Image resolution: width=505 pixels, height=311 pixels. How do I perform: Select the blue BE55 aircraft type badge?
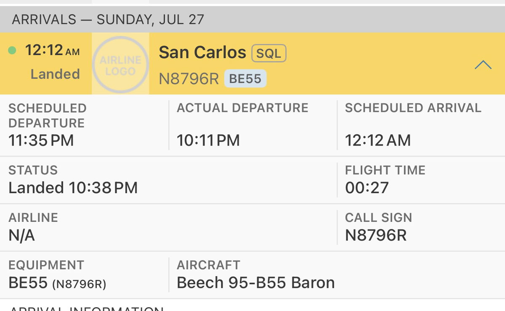(x=245, y=79)
